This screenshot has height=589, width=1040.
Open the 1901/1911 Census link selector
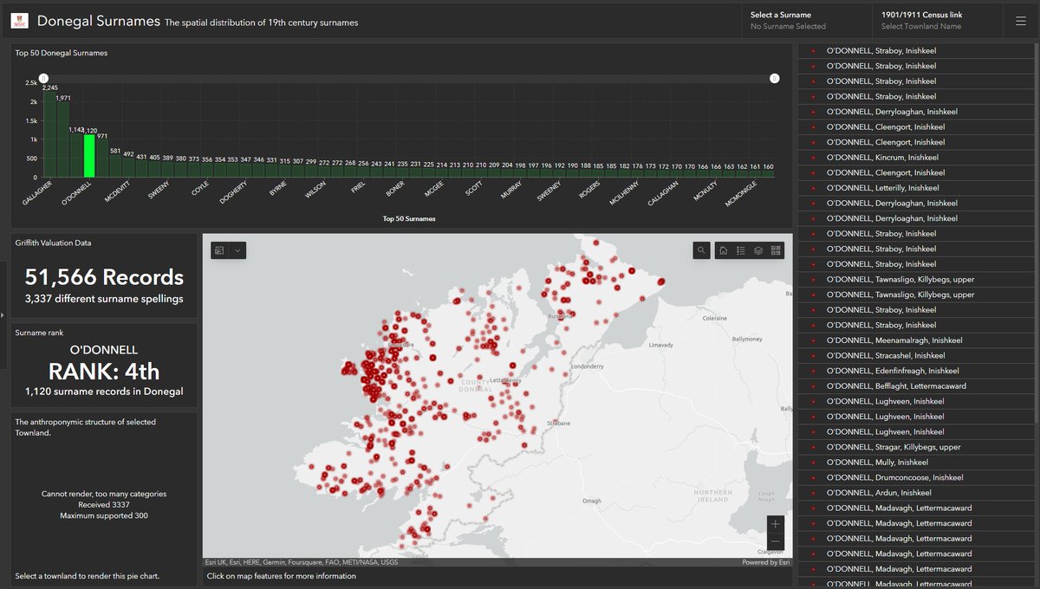tap(936, 21)
